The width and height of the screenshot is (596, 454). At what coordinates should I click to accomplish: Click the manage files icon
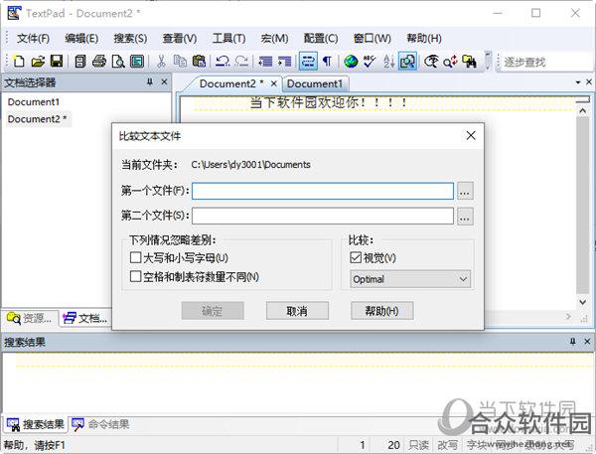click(79, 62)
